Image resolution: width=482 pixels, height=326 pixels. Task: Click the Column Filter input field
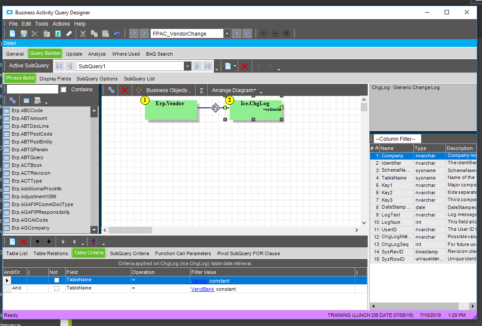click(397, 139)
